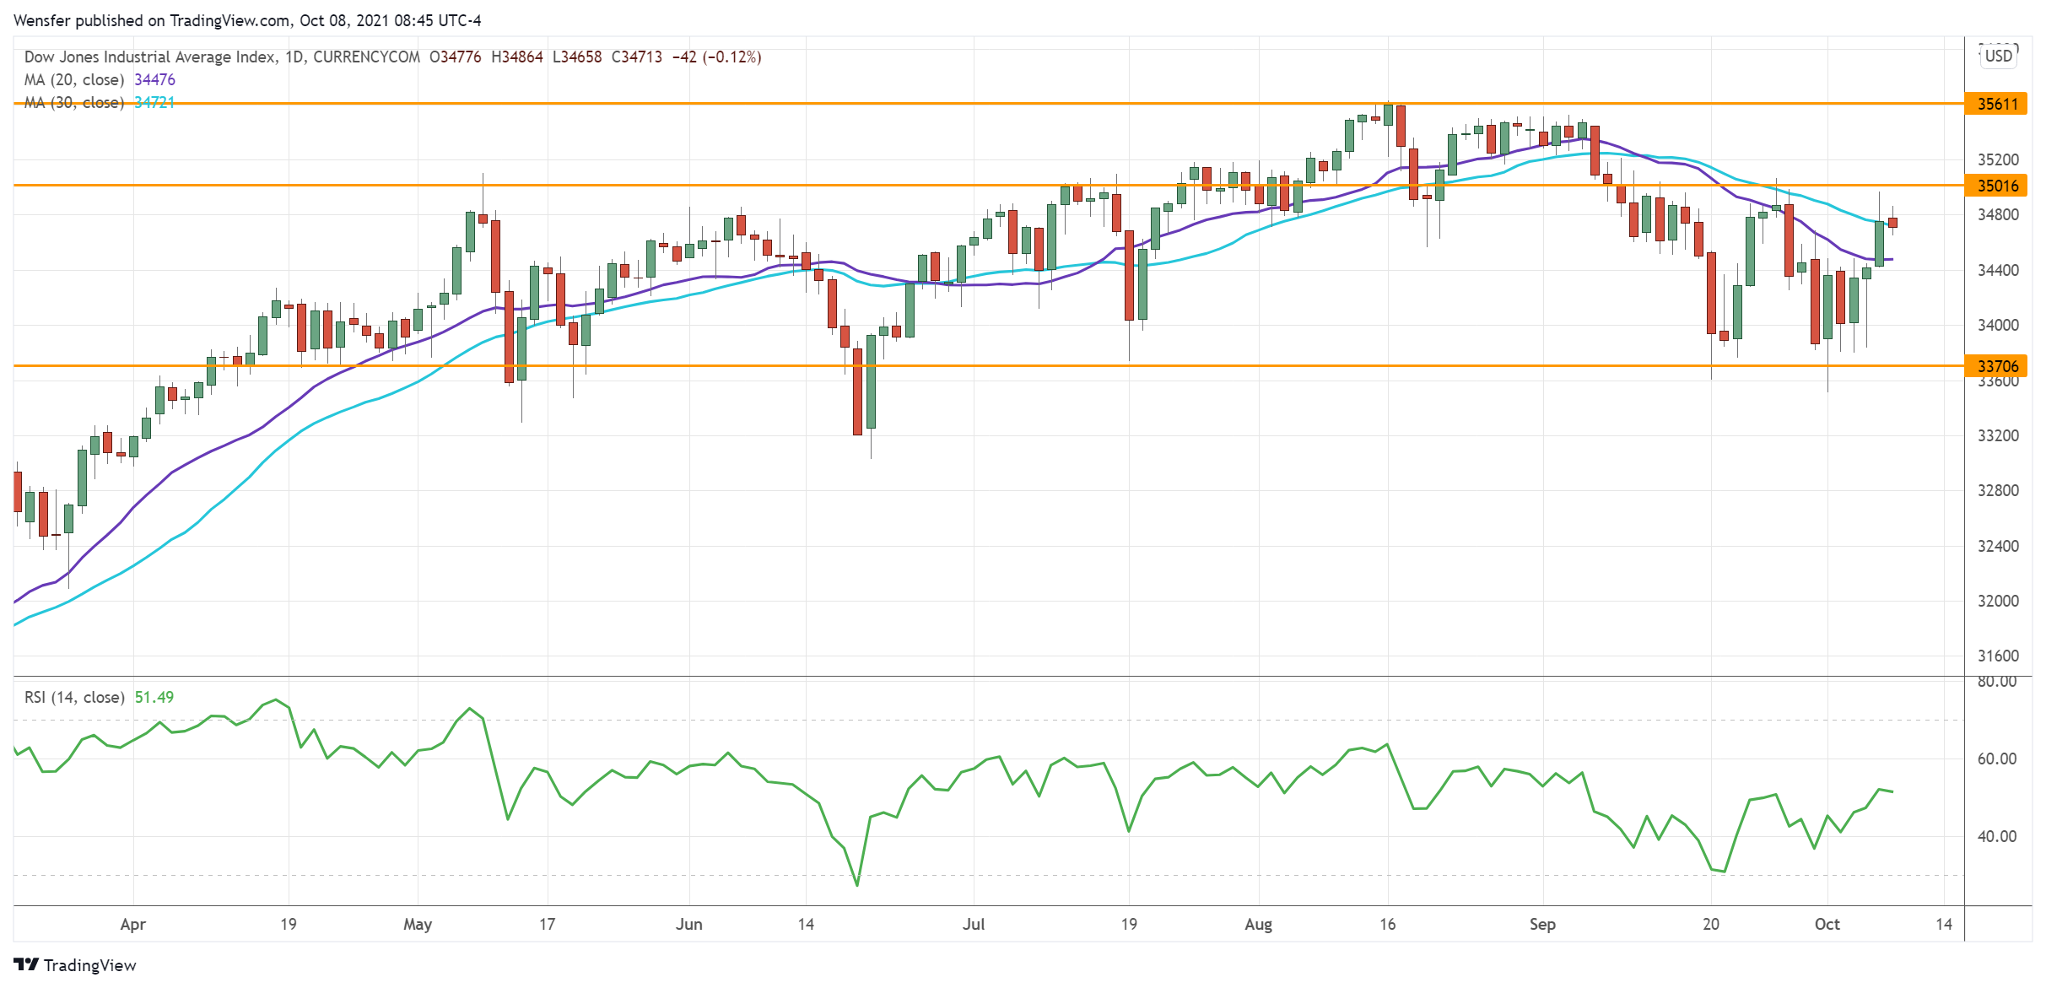Select the 35016 orange price label
2046x988 pixels.
tap(1997, 186)
